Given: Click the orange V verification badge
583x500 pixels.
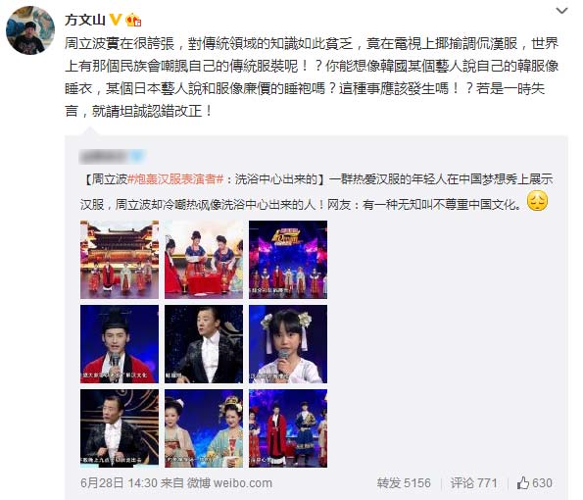Looking at the screenshot, I should [x=116, y=20].
